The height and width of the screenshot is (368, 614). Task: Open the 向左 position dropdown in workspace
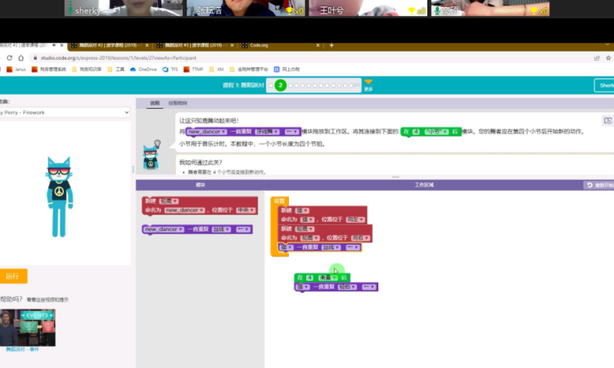[355, 219]
